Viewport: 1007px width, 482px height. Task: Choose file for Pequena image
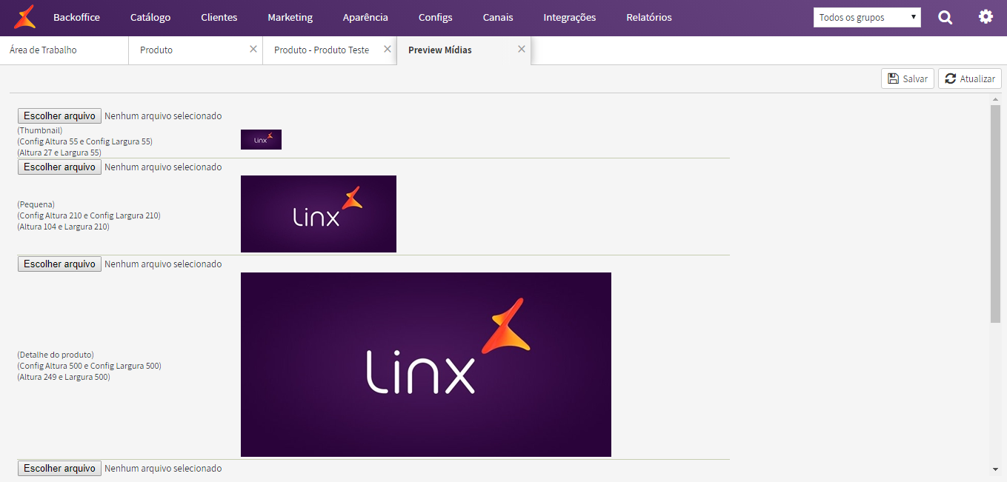pyautogui.click(x=59, y=167)
